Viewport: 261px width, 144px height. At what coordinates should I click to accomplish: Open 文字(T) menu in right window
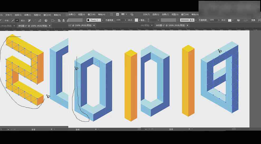(146, 15)
